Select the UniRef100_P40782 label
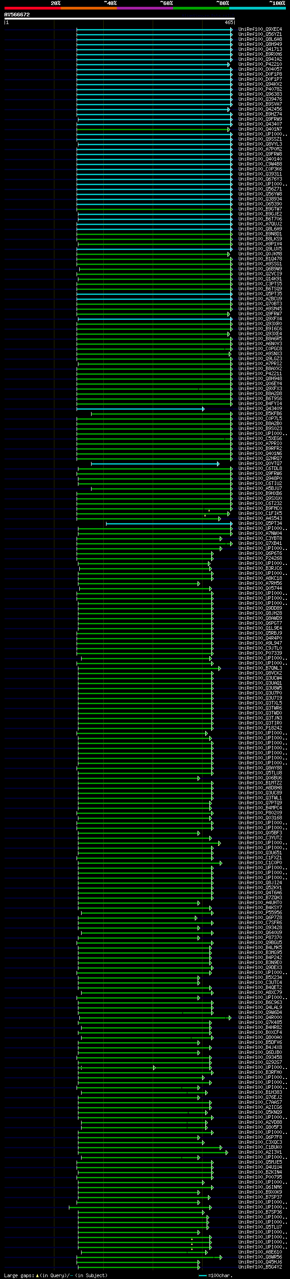 click(x=260, y=89)
